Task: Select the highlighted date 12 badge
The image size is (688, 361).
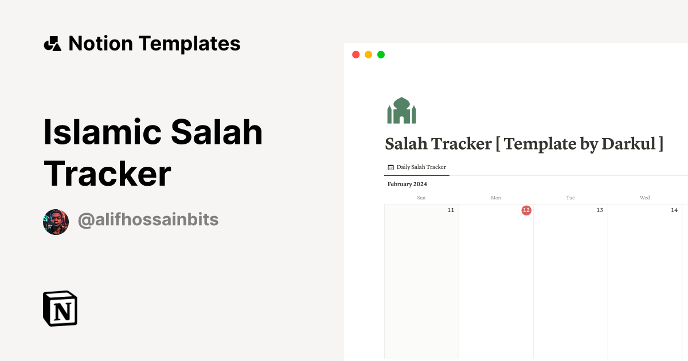Action: pos(527,210)
